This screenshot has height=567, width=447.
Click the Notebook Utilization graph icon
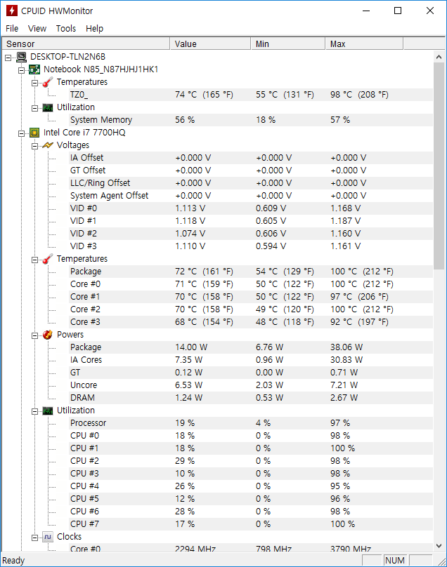click(x=48, y=107)
